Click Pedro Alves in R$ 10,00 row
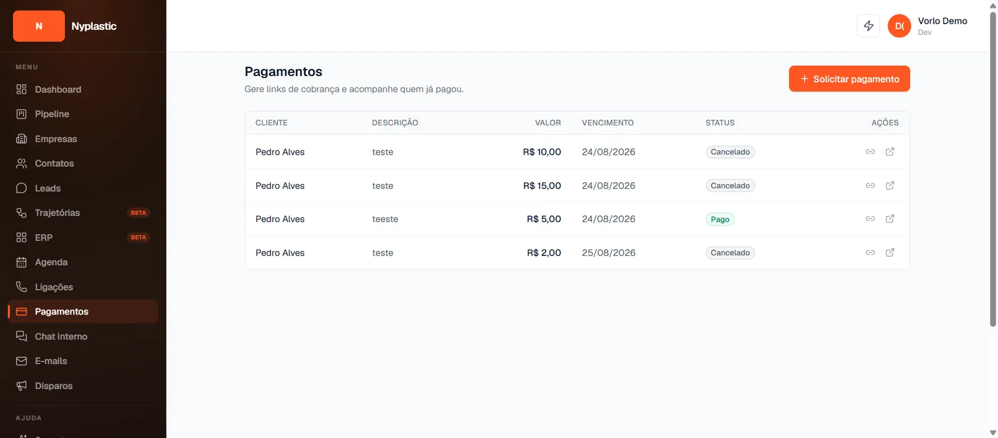This screenshot has height=438, width=998. tap(280, 152)
